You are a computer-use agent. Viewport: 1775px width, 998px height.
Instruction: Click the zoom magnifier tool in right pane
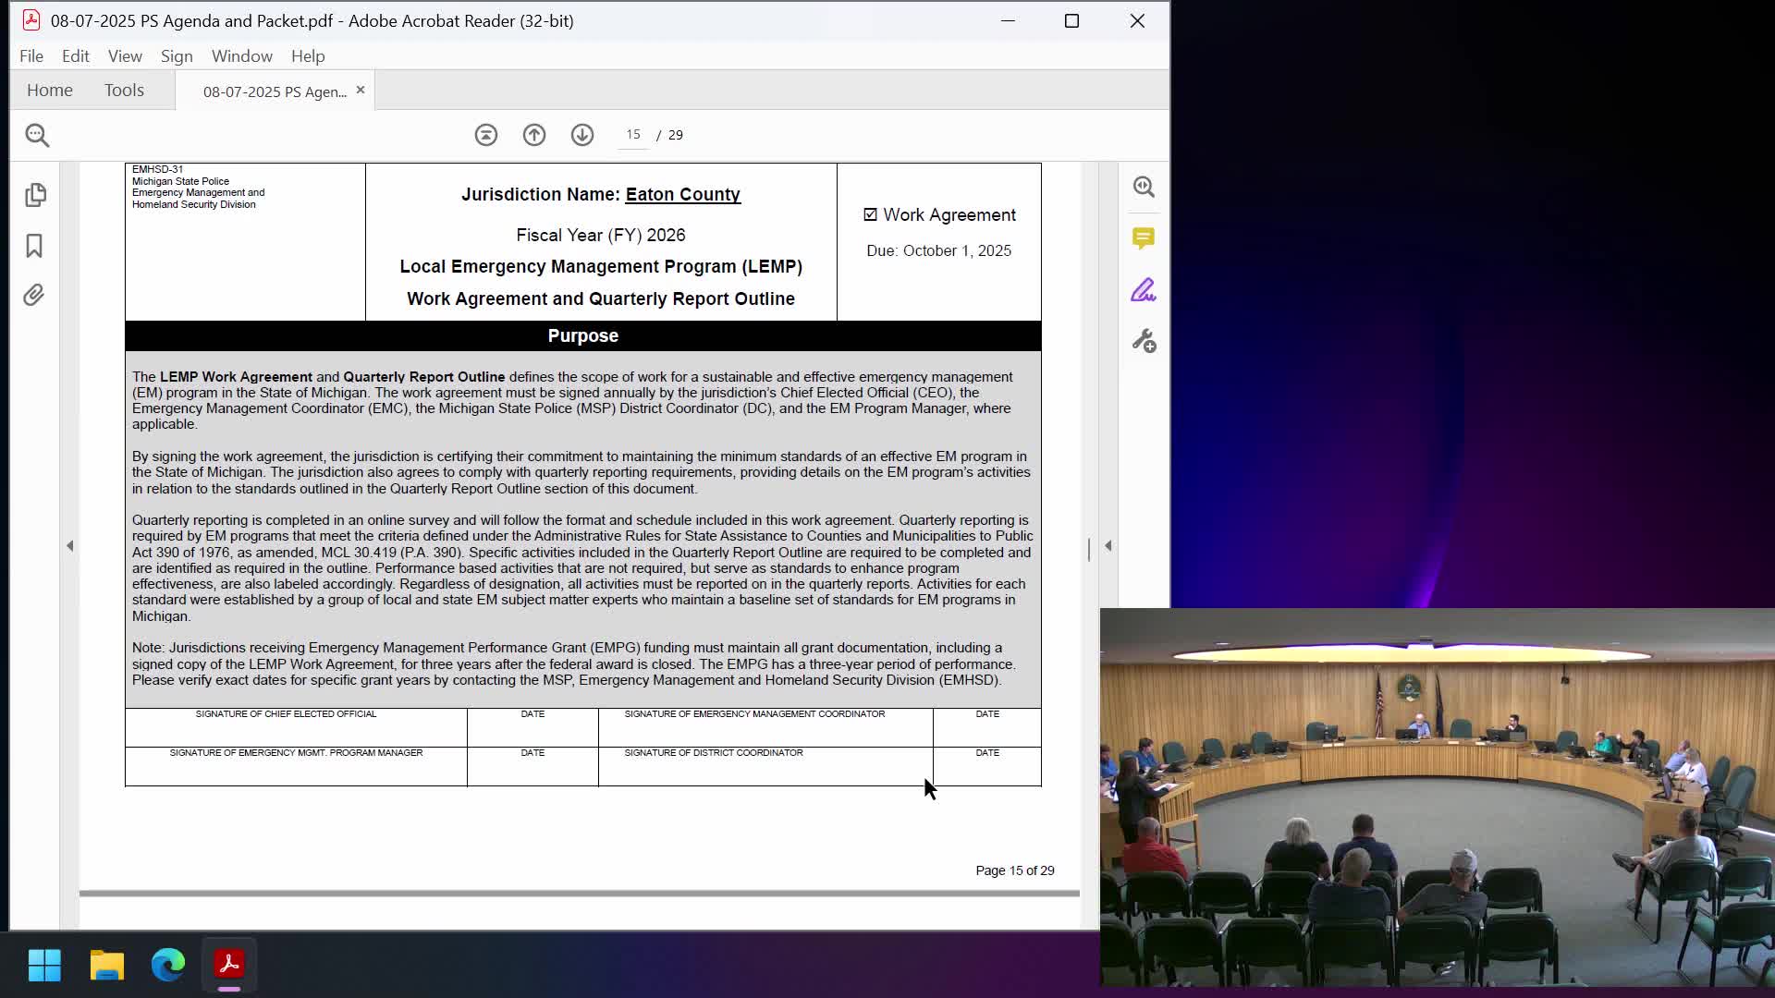click(1144, 188)
